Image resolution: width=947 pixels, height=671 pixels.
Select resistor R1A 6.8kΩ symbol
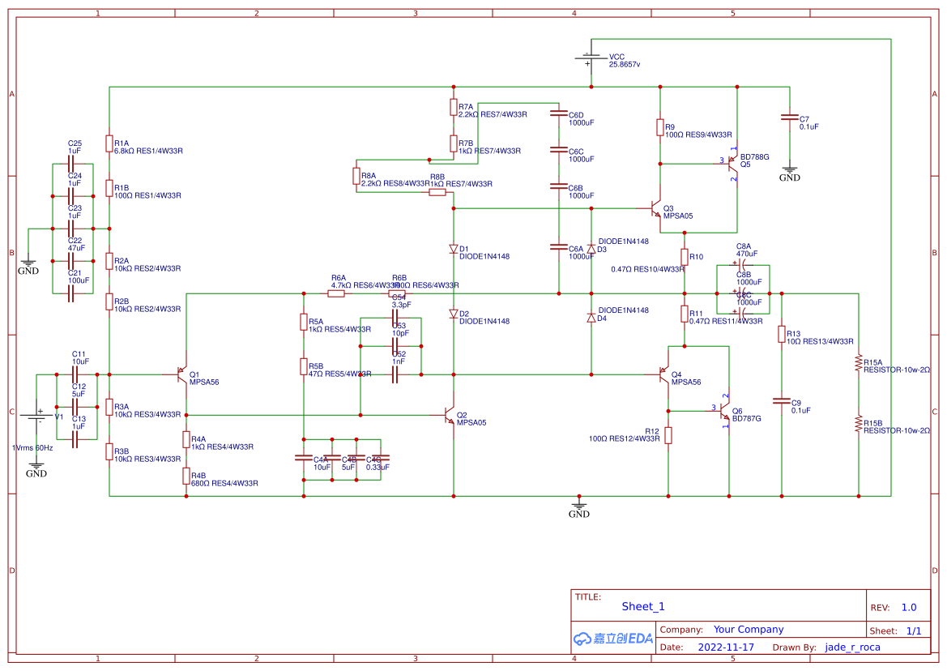tap(109, 144)
